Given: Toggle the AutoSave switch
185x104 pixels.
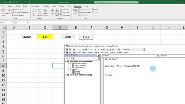Looking at the screenshot, I should pos(12,2).
